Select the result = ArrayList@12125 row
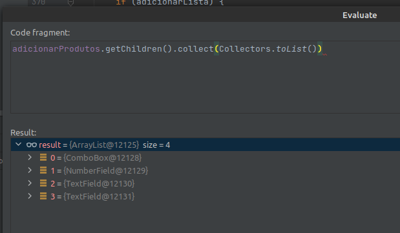 [205, 145]
